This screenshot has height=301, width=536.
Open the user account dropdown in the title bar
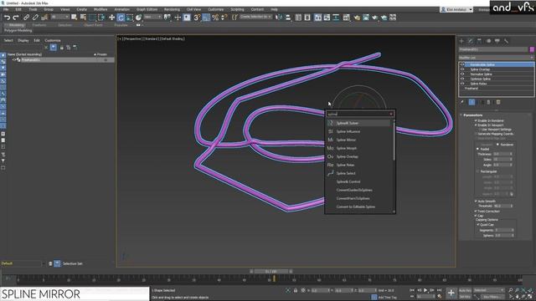456,9
